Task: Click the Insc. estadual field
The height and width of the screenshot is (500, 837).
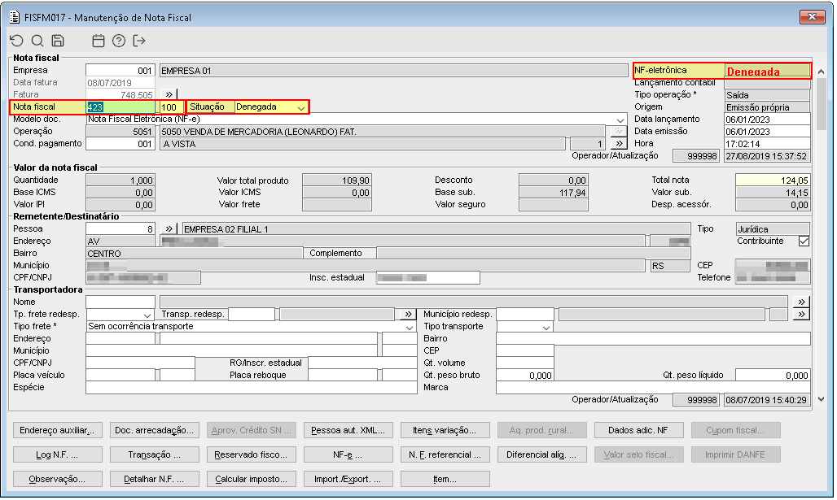Action: [x=427, y=278]
